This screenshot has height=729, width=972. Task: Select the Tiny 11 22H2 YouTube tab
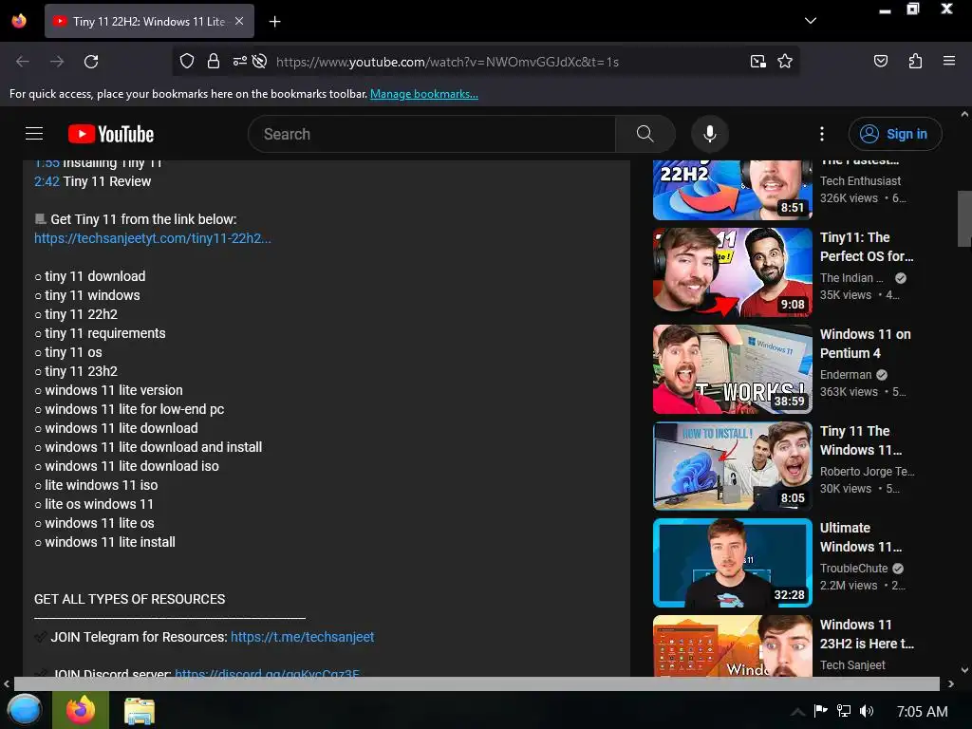coord(149,21)
